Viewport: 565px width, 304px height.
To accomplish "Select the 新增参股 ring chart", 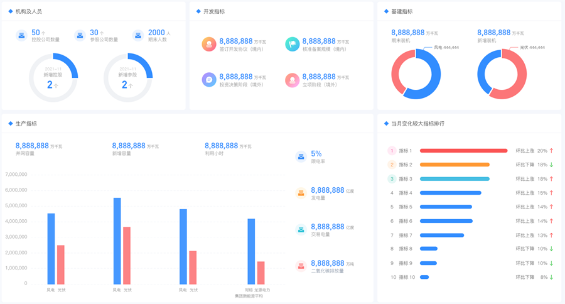I will click(128, 78).
